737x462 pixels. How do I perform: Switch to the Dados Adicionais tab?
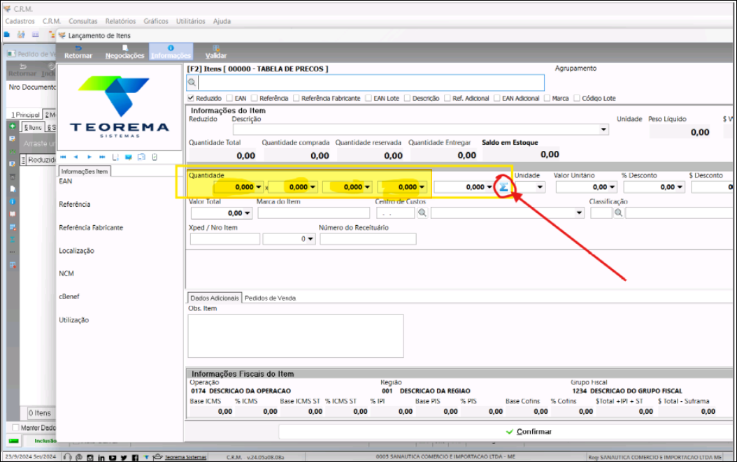click(x=215, y=298)
